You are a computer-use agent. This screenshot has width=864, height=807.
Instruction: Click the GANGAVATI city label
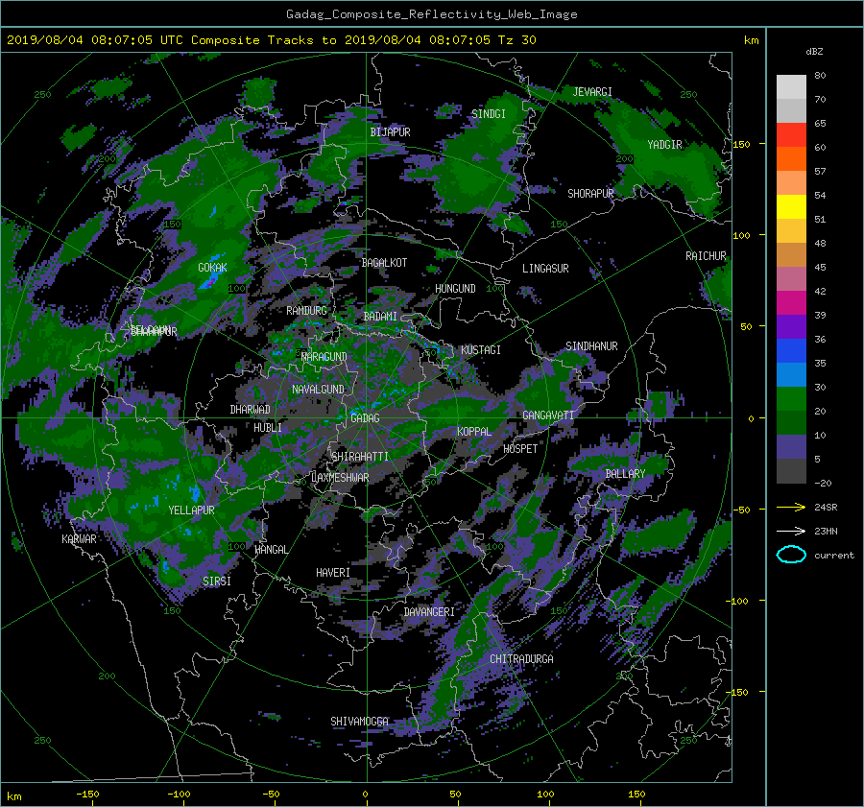coord(548,415)
